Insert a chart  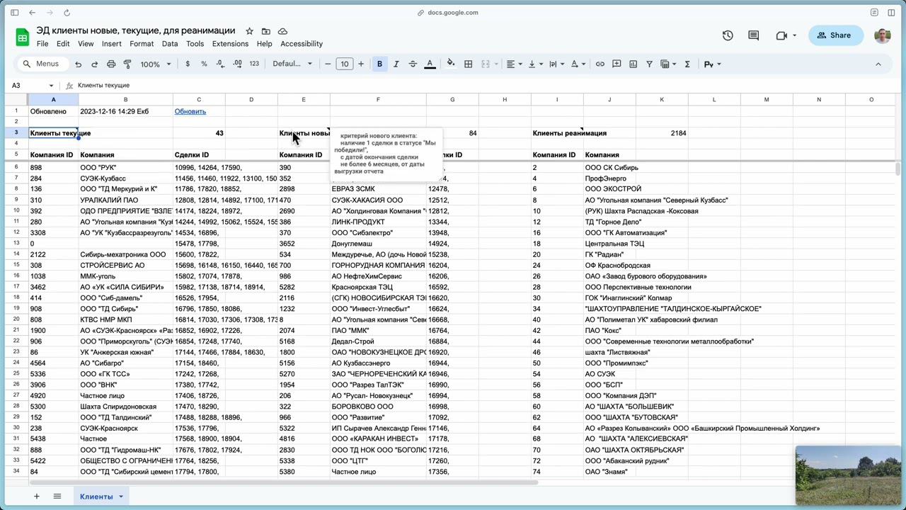point(633,64)
